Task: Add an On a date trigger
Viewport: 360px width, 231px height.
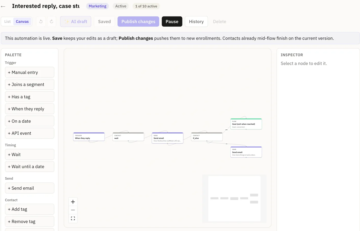Action: pos(30,121)
